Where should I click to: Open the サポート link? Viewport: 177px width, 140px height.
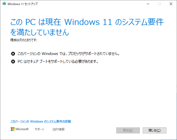coord(40,129)
